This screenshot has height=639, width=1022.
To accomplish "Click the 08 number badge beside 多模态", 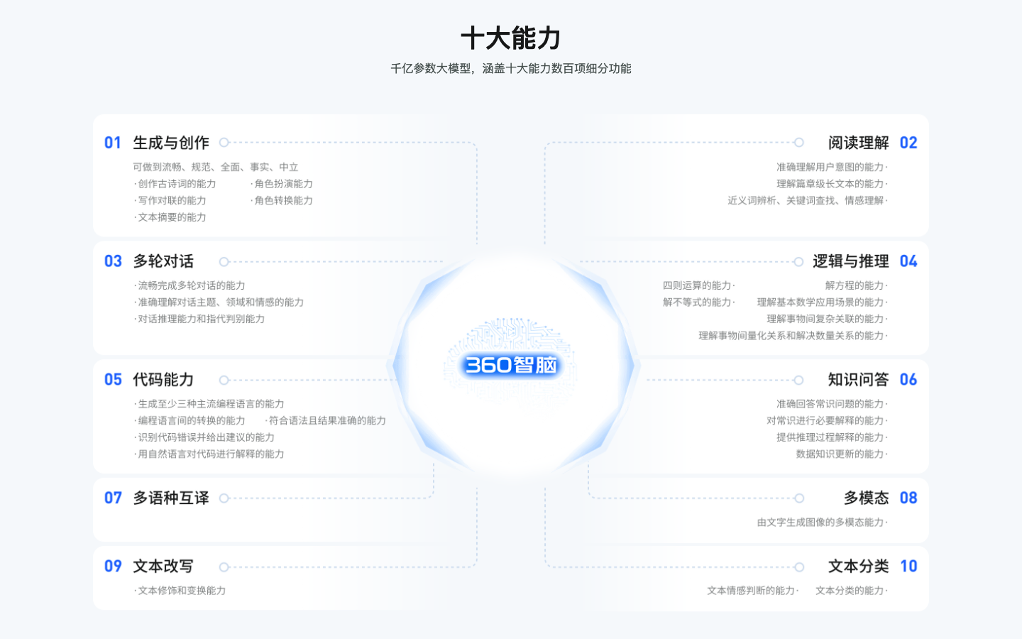I will pos(909,498).
